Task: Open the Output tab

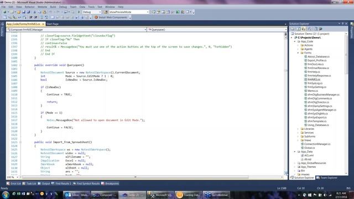Action: [44, 184]
